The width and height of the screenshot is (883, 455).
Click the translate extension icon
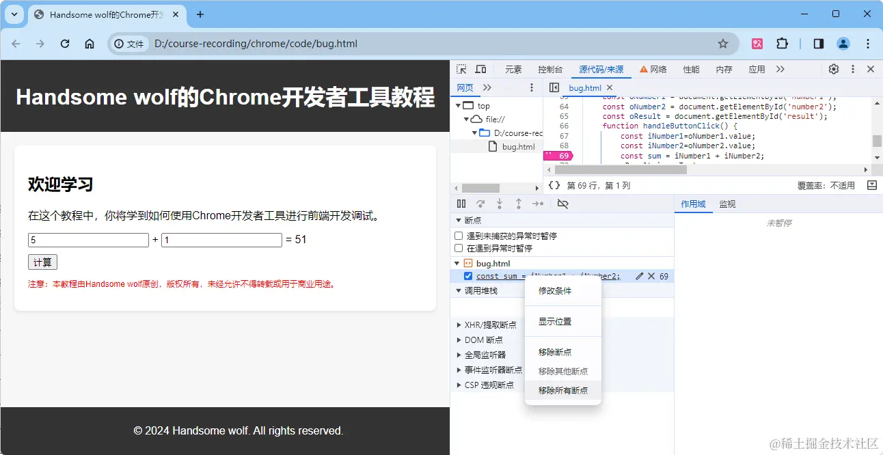pyautogui.click(x=757, y=44)
